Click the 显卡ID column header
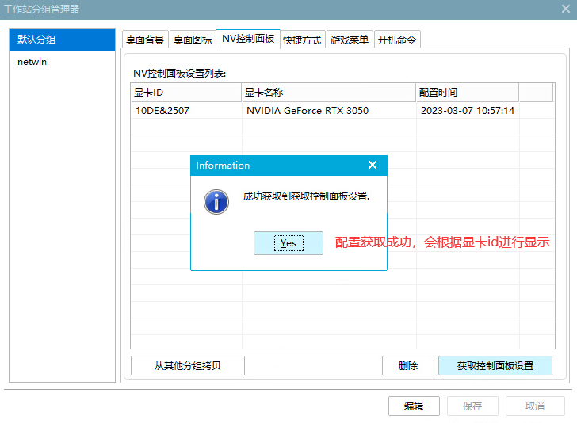The image size is (577, 423). coord(186,93)
